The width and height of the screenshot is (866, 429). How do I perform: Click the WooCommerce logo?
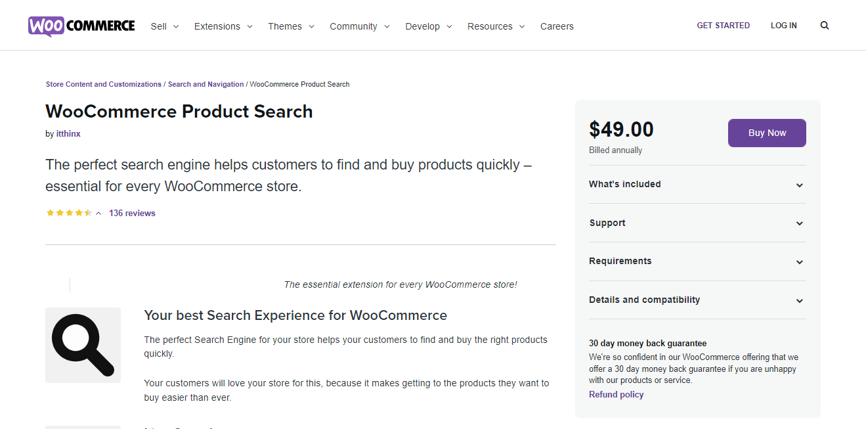tap(81, 26)
